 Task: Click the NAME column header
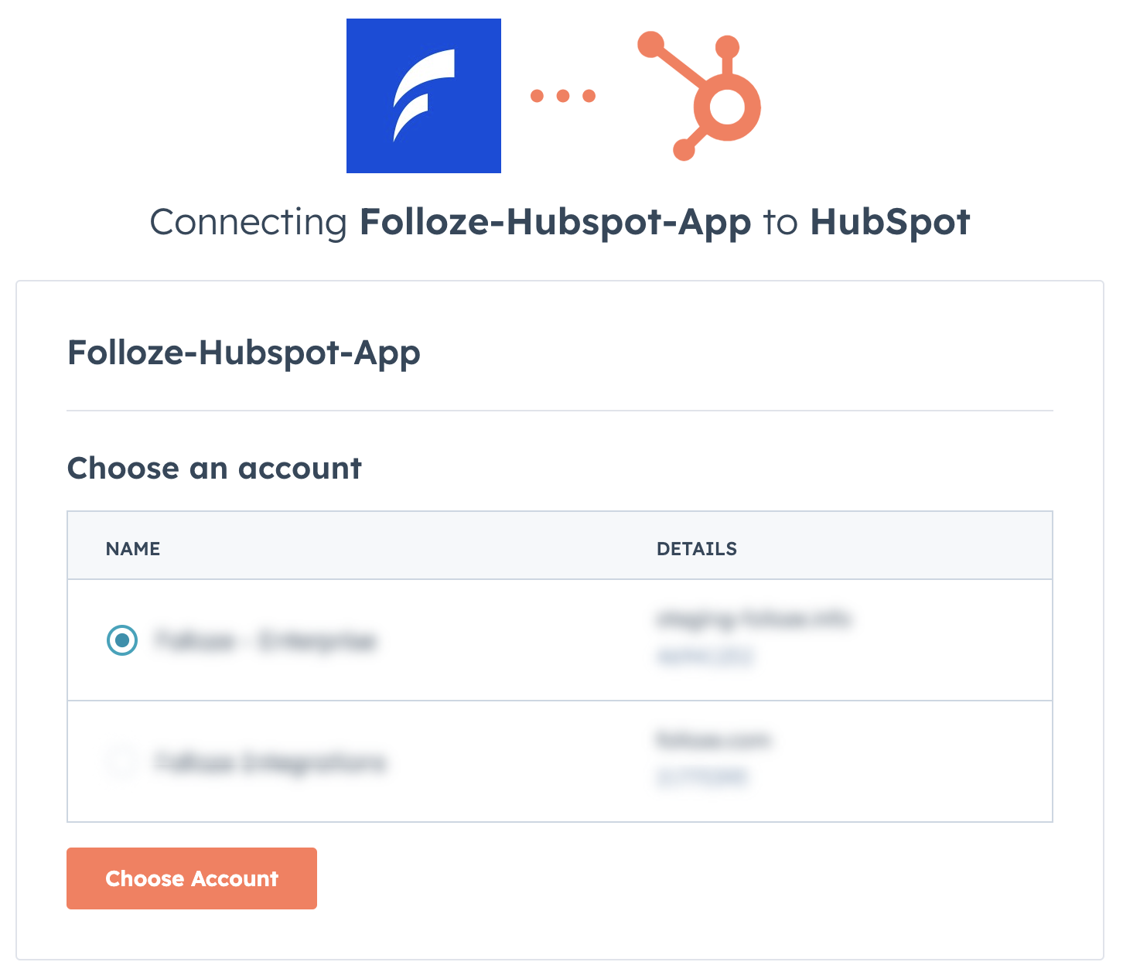133,549
